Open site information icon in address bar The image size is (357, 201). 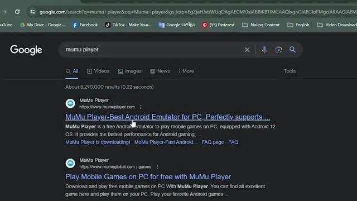(x=32, y=12)
